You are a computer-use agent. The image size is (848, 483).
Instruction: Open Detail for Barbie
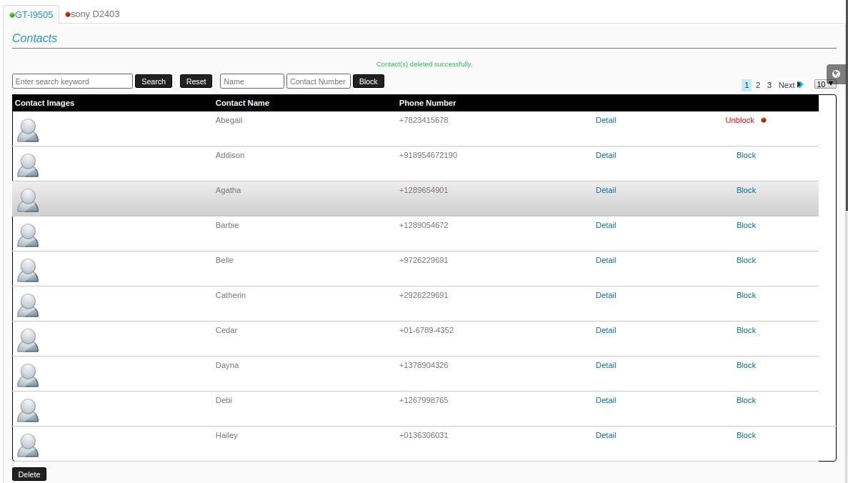click(x=606, y=225)
